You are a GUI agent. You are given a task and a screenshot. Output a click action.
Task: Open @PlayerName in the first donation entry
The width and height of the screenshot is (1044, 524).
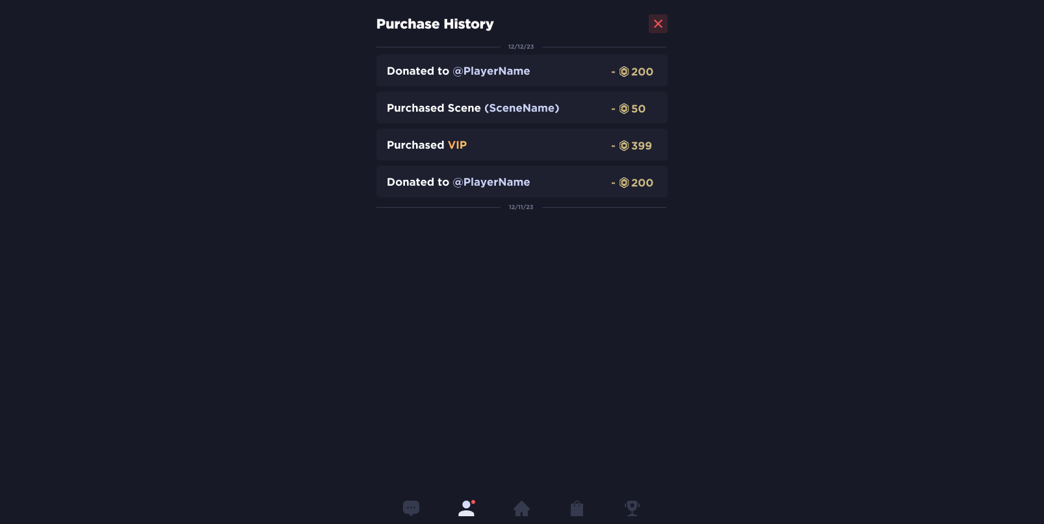point(491,71)
